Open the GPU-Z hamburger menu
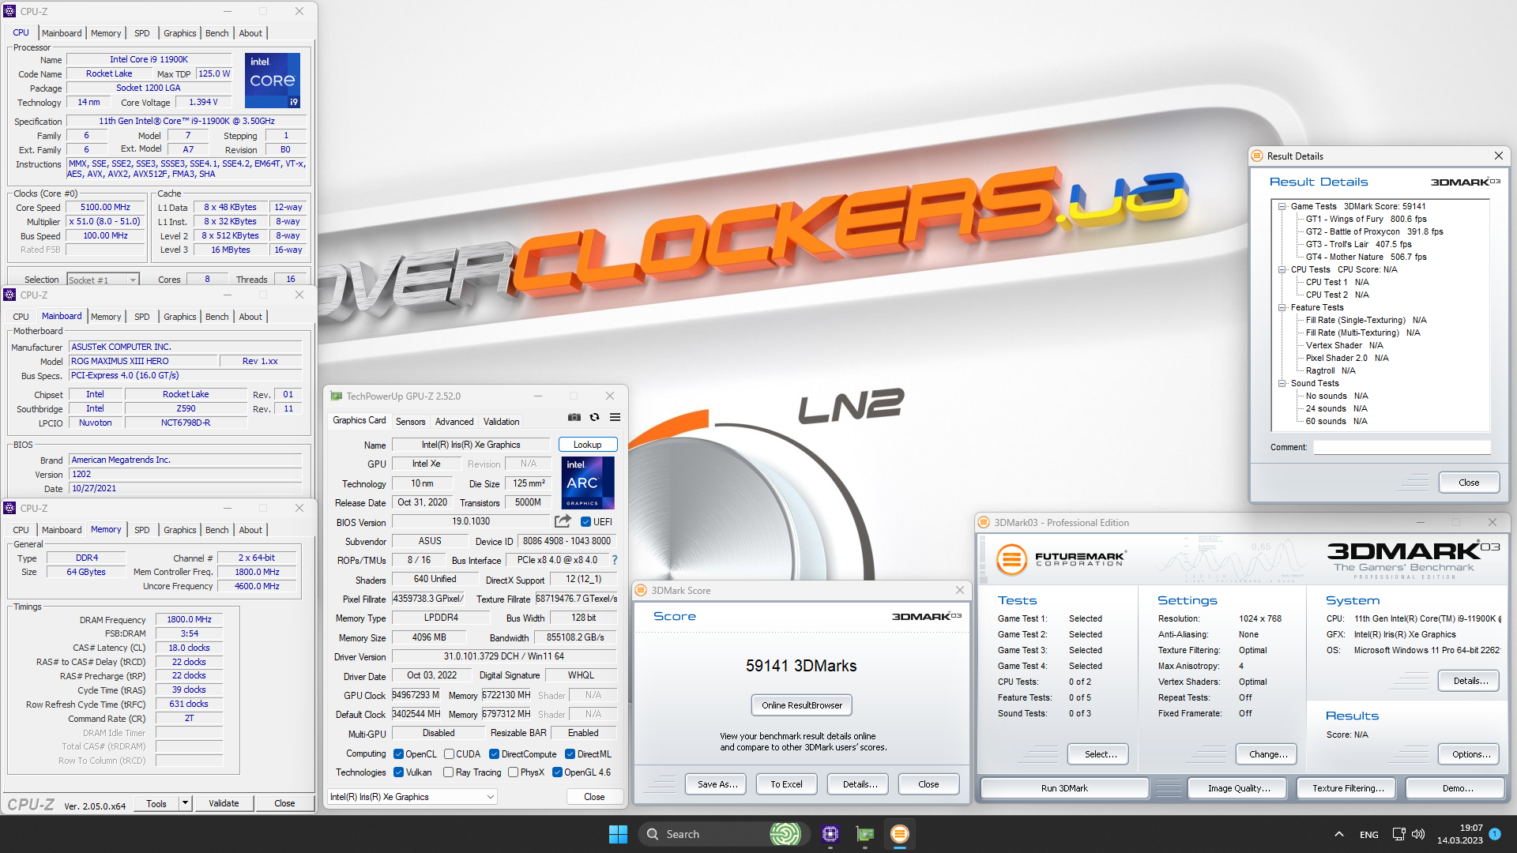1517x853 pixels. point(615,417)
